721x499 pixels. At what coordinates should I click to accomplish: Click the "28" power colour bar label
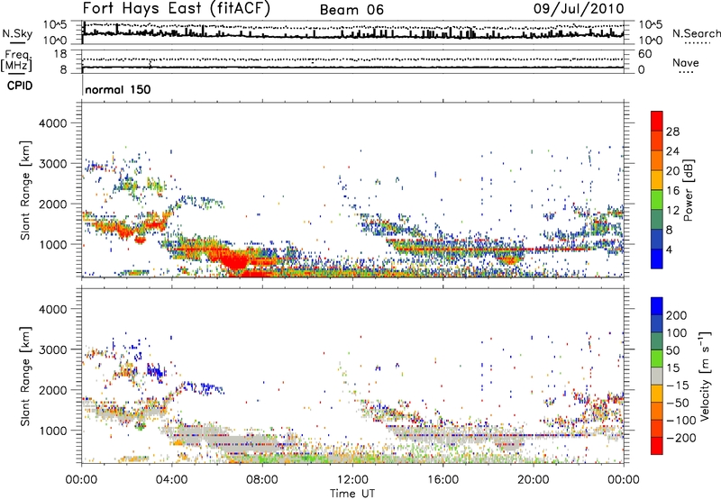coord(672,132)
